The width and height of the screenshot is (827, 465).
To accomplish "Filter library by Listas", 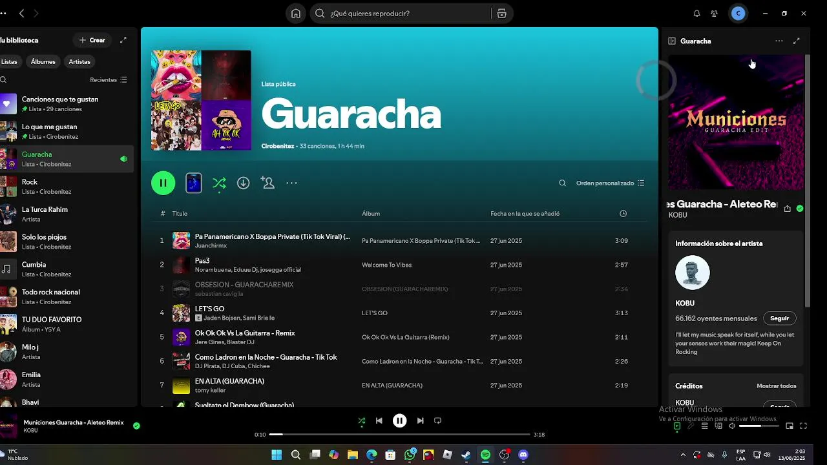I will click(x=8, y=62).
